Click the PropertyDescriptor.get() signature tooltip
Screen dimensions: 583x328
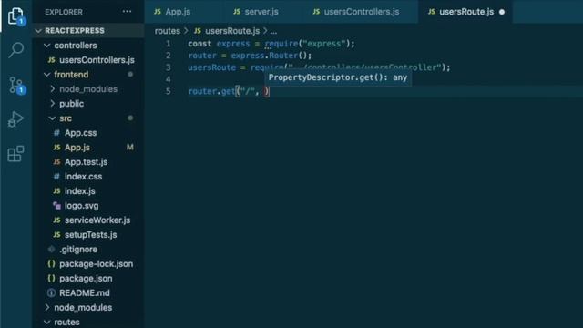click(x=338, y=77)
